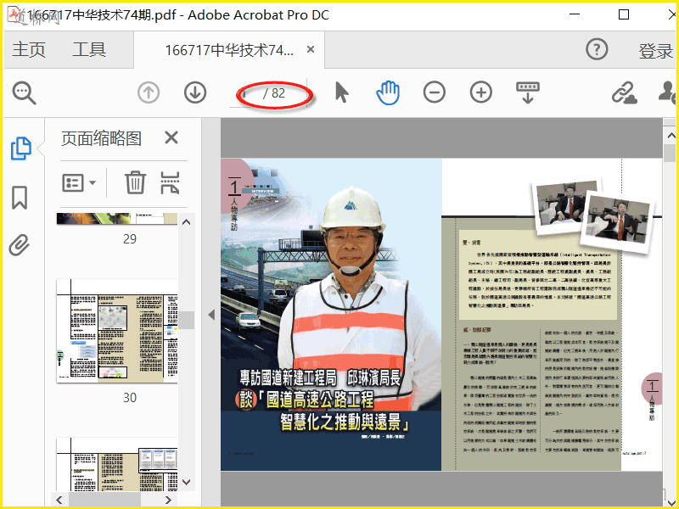Click the 页面缩略图 panel title

point(101,138)
